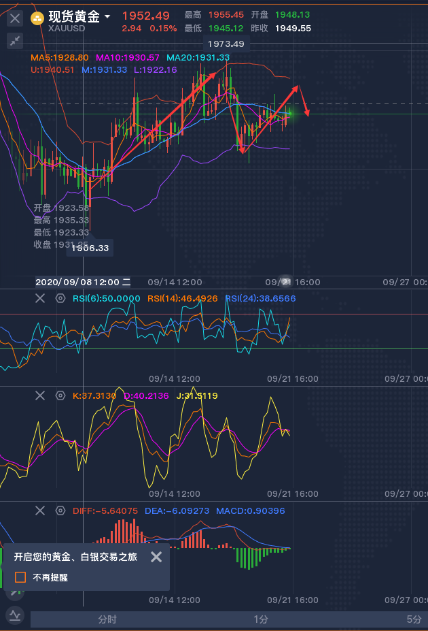Open the chart indicator icon at bottom-left
Image resolution: width=428 pixels, height=631 pixels.
[15, 616]
